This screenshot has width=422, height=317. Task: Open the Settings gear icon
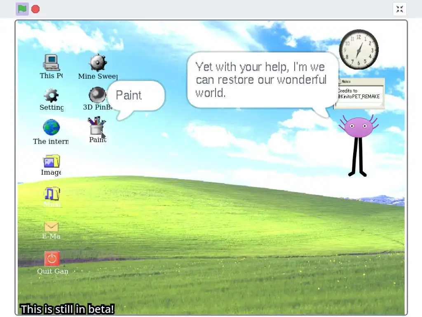tap(51, 95)
